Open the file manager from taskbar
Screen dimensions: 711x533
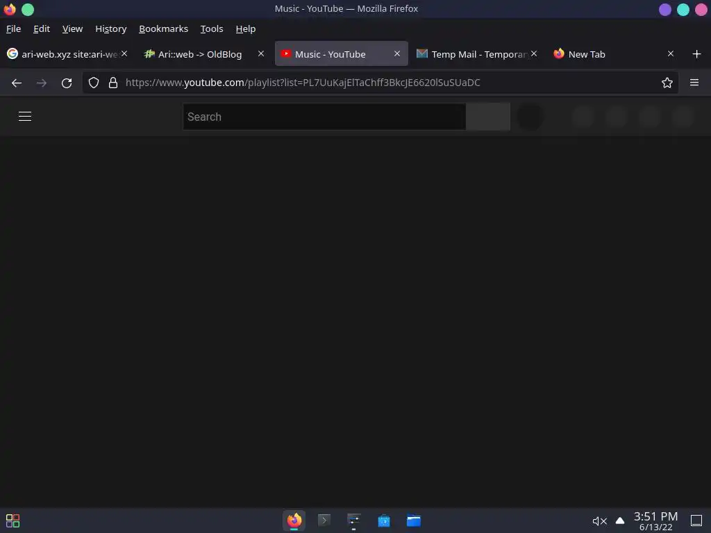pos(414,521)
